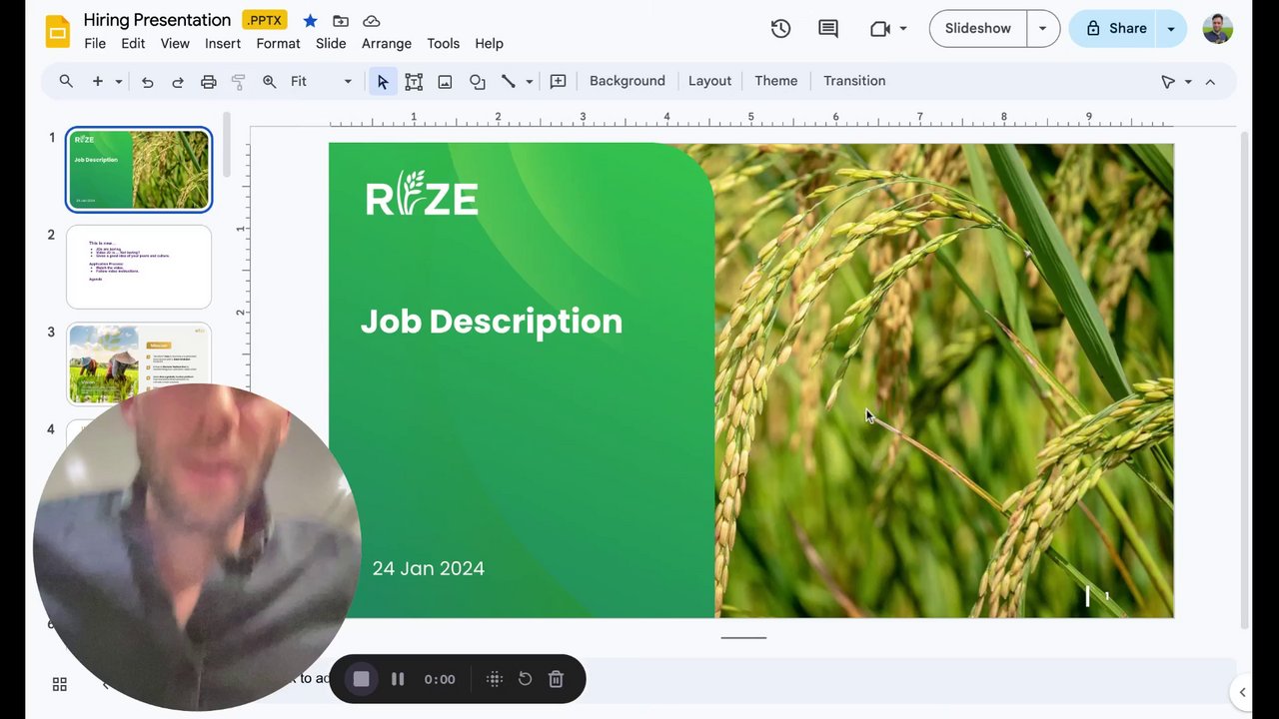The image size is (1279, 719).
Task: Expand the Share dropdown arrow
Action: pyautogui.click(x=1171, y=29)
